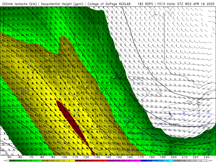Click the '110' color bar label
The image size is (216, 162).
(x=75, y=157)
